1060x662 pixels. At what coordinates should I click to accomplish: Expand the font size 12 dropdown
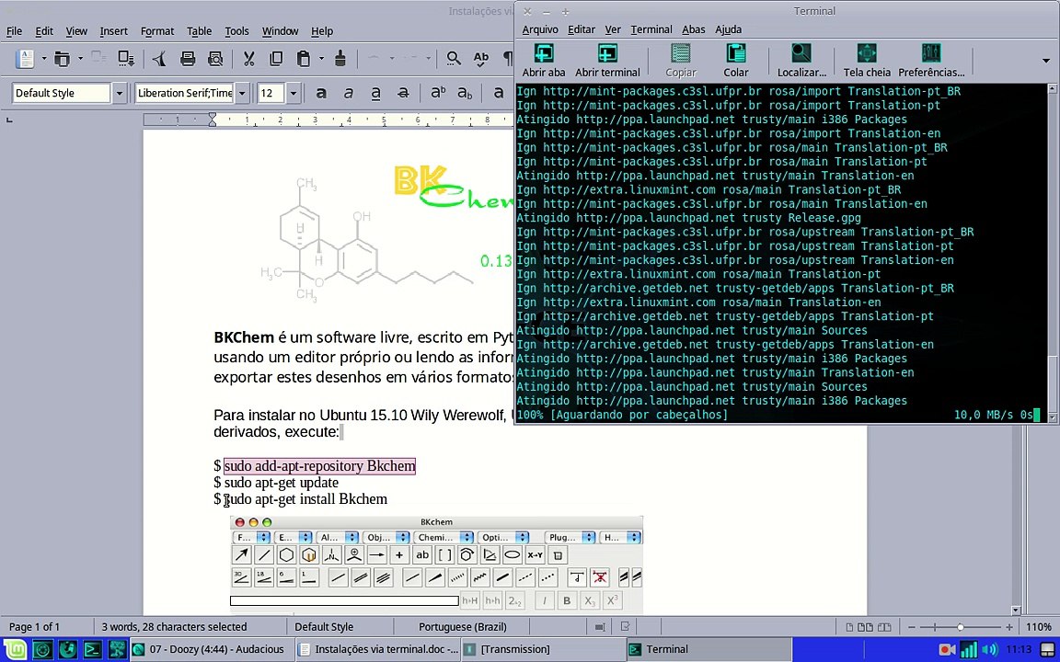(294, 93)
